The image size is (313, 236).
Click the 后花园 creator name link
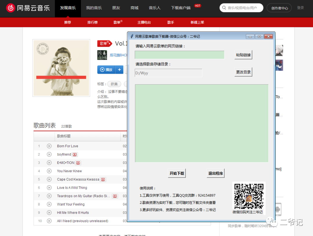(118, 55)
